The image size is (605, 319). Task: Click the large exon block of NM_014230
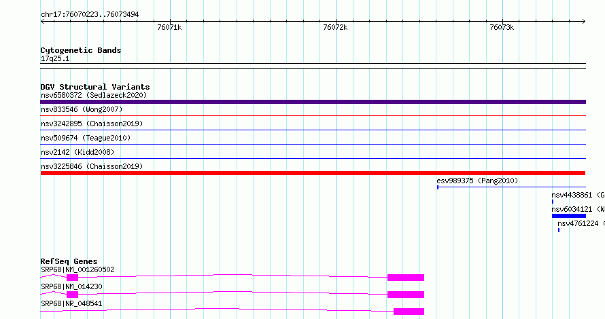(x=406, y=295)
